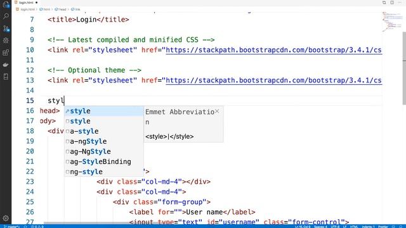Viewport: 406px width, 228px height.
Task: Click the 'User name' label text on line 26
Action: click(x=204, y=212)
